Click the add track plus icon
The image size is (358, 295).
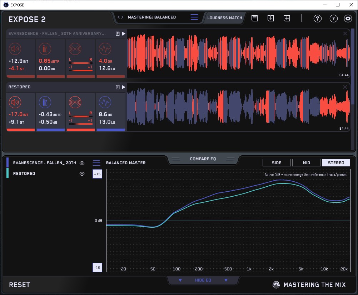click(287, 18)
